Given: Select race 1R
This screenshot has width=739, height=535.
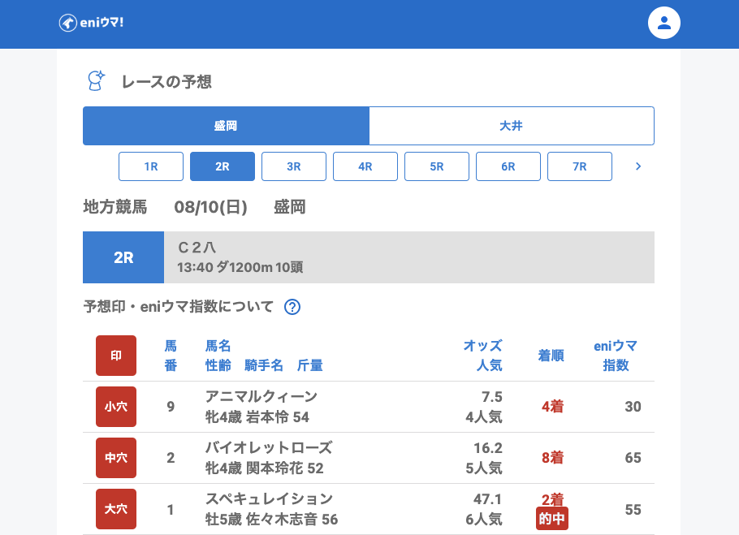Looking at the screenshot, I should pos(151,166).
